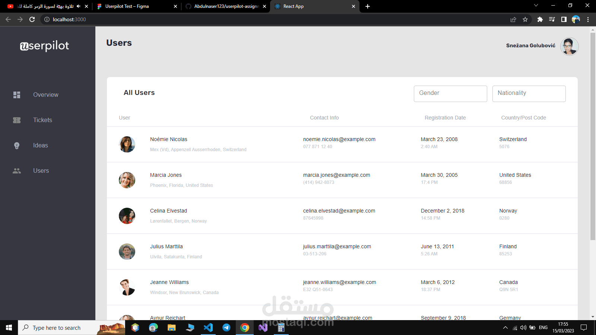Viewport: 596px width, 335px height.
Task: Open Windows notification center
Action: coord(584,328)
